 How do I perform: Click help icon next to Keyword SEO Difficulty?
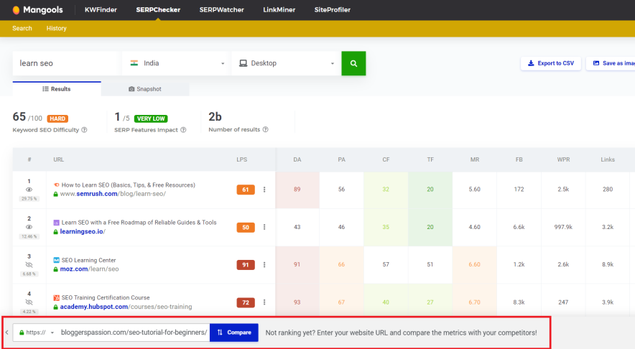[84, 130]
